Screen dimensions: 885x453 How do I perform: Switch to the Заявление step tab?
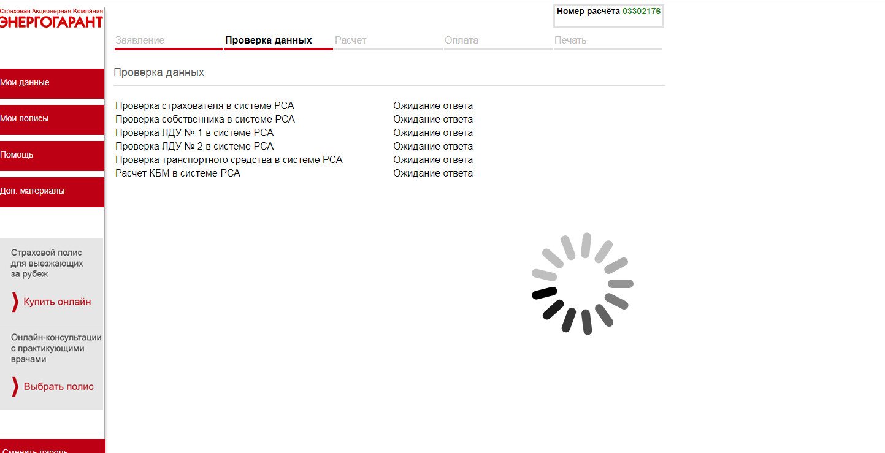pos(140,40)
